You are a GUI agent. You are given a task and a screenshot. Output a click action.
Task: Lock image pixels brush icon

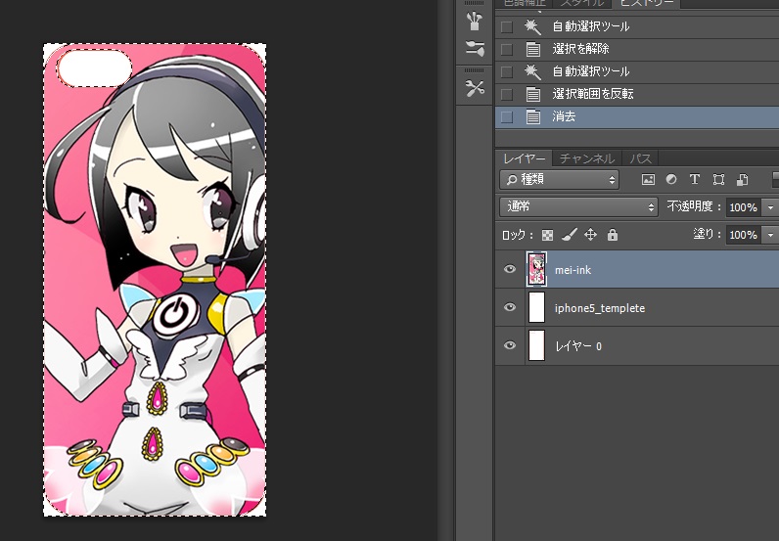click(x=570, y=235)
